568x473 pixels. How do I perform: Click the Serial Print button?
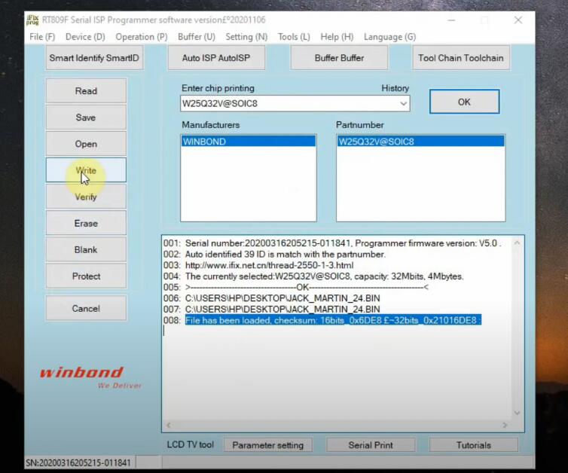(x=371, y=444)
